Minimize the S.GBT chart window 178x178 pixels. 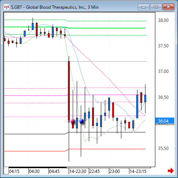pos(144,7)
